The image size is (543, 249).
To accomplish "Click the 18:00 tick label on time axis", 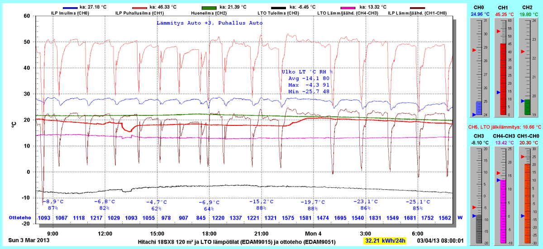I will pos(209,234).
